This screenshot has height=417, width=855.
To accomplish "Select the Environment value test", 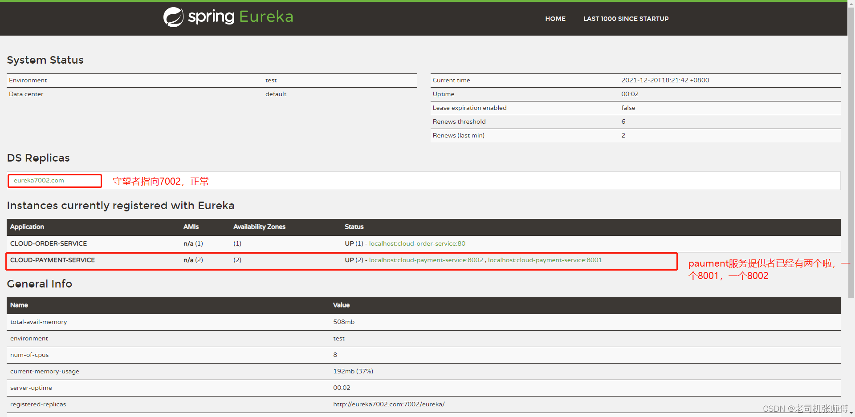I will (271, 80).
